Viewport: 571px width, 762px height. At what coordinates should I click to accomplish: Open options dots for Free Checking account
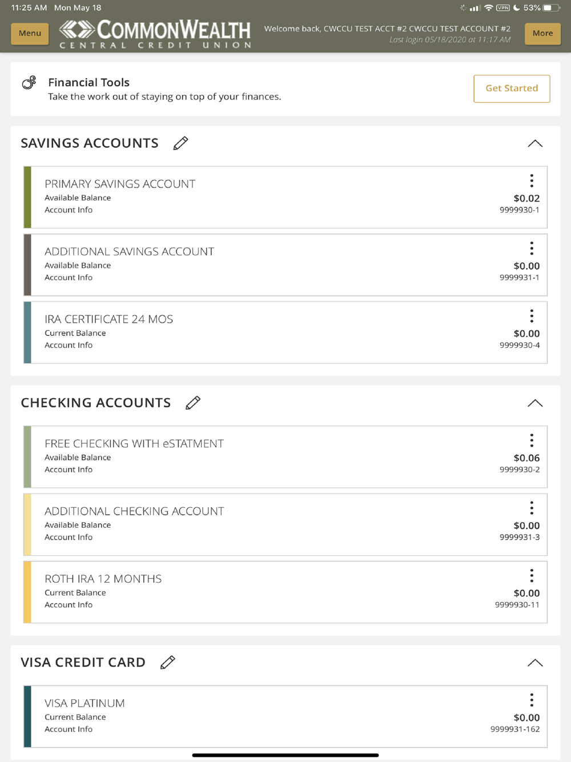532,440
